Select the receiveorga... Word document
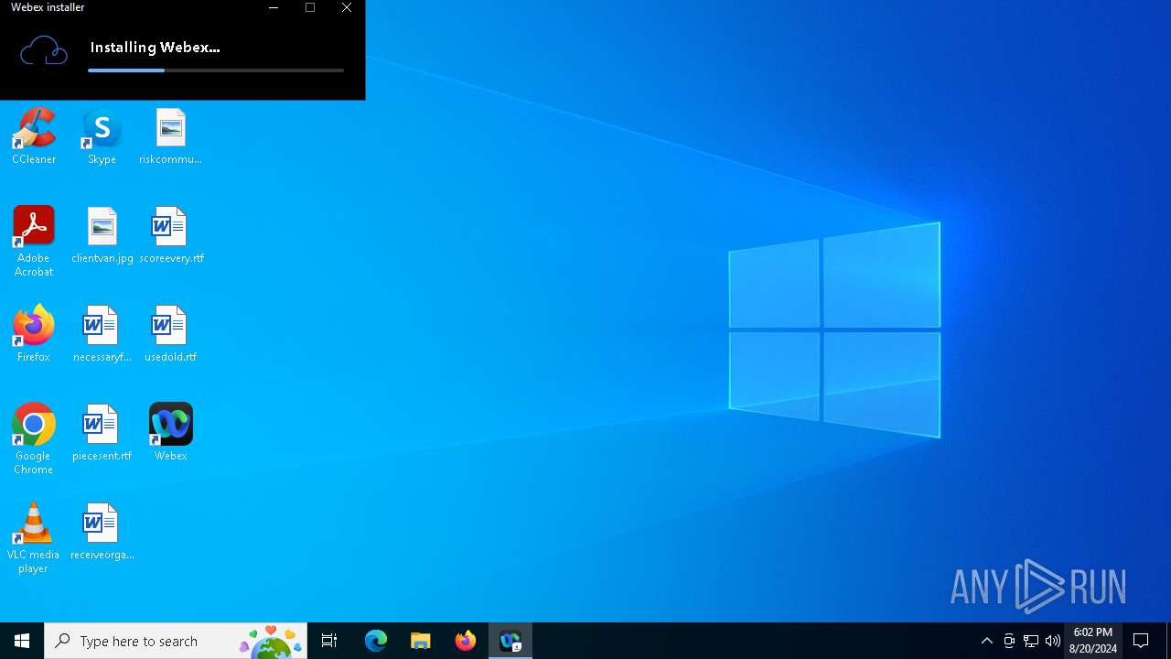 [x=102, y=532]
